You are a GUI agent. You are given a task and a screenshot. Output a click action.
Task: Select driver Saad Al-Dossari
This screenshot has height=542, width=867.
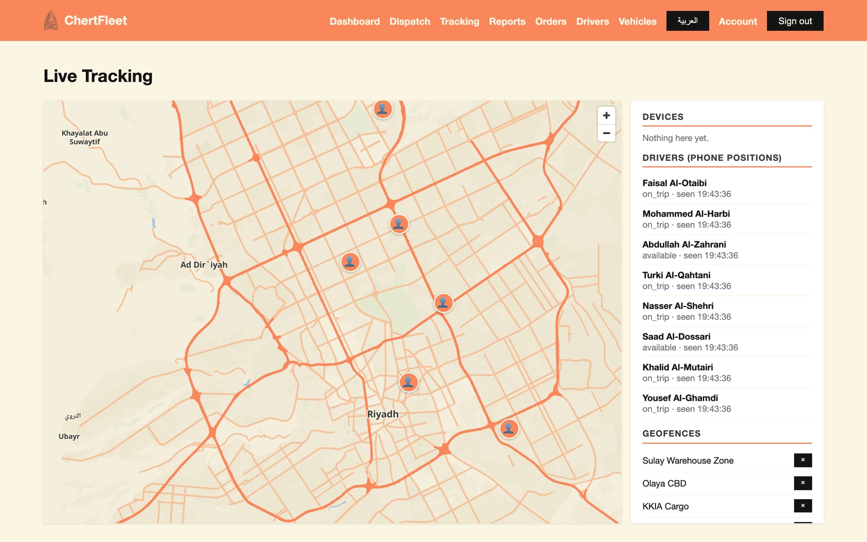[727, 342]
